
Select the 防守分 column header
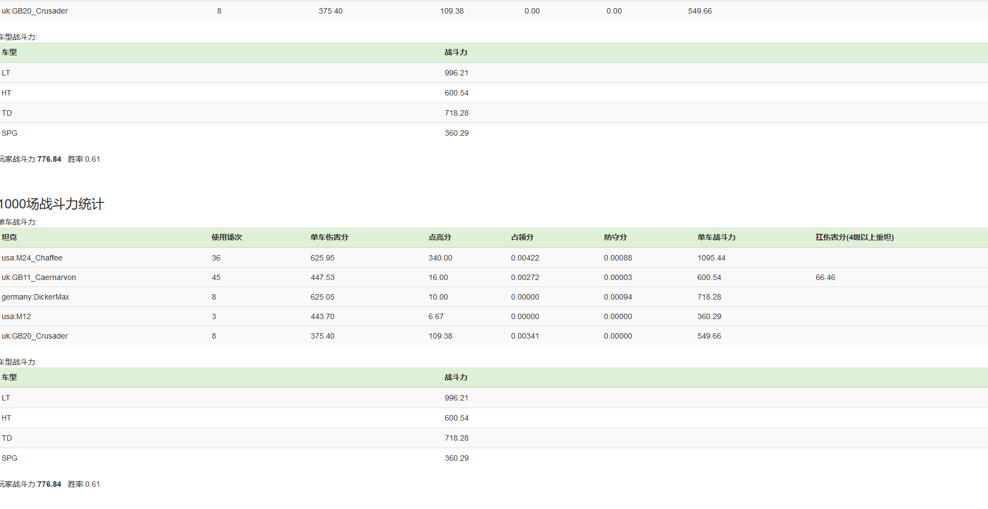tap(615, 237)
